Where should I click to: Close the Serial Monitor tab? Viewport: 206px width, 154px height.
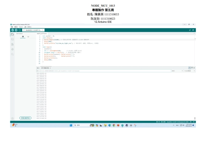pos(50,68)
